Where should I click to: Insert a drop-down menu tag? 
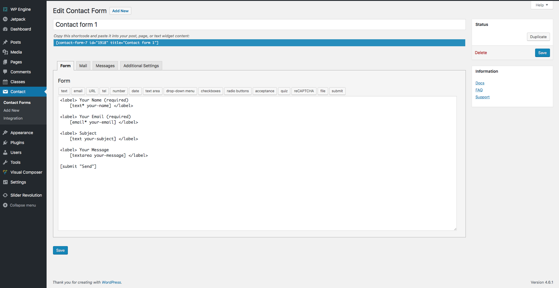tap(180, 91)
